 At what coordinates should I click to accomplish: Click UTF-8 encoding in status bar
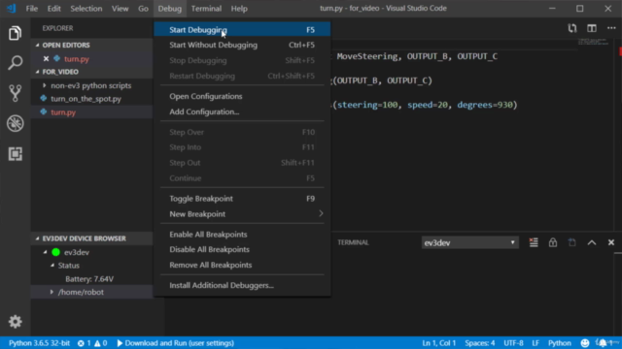pos(513,343)
